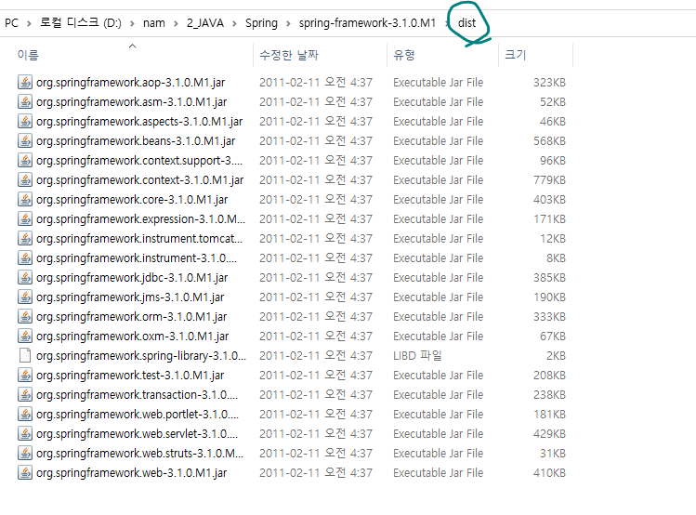This screenshot has width=696, height=515.
Task: Expand the chevron after nam in breadcrumb
Action: tap(176, 23)
